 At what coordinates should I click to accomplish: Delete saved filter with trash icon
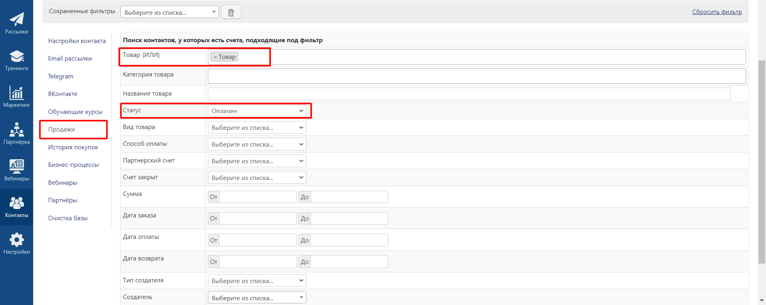pyautogui.click(x=231, y=12)
